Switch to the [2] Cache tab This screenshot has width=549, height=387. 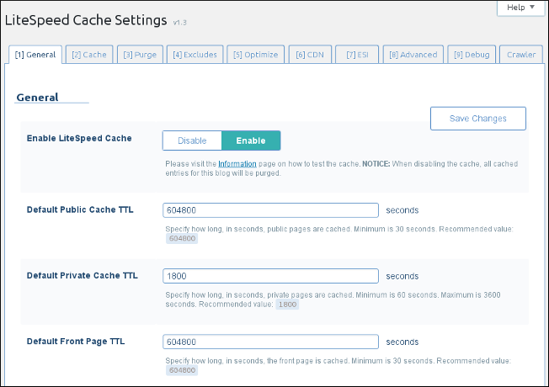coord(88,55)
